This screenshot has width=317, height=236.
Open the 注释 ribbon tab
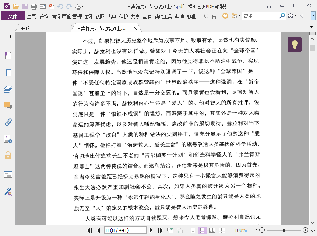(88, 16)
